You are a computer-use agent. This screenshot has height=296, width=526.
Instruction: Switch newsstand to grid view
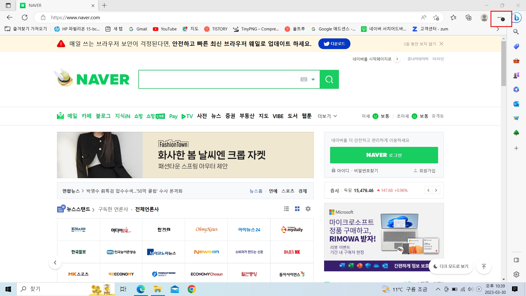297,209
